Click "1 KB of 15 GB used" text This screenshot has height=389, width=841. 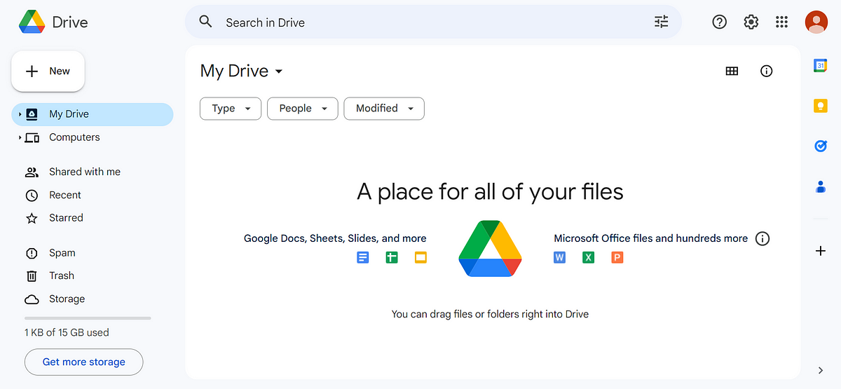(x=67, y=332)
